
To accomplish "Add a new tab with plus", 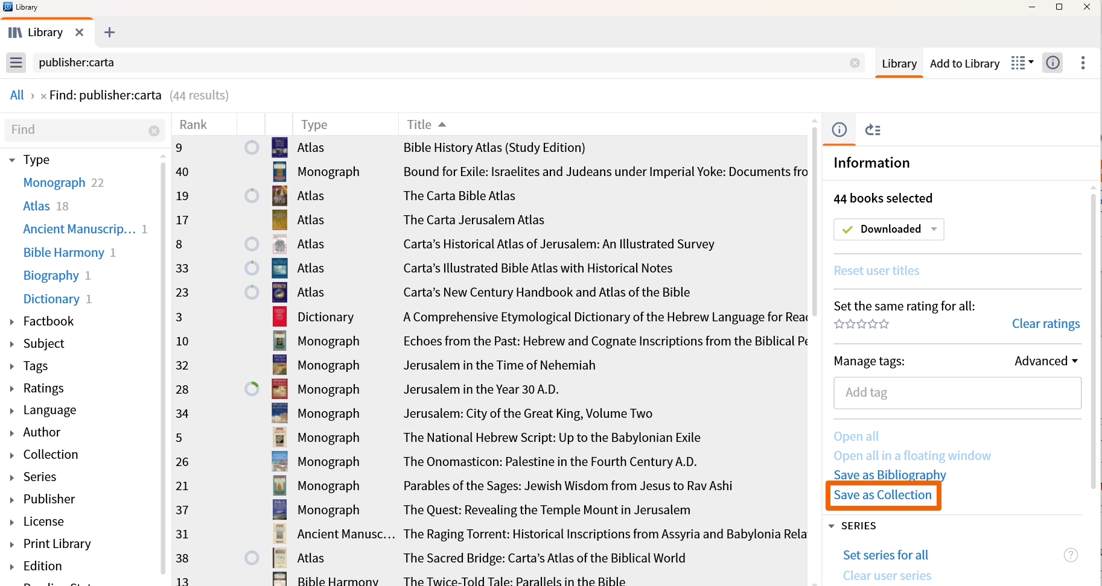I will tap(109, 33).
